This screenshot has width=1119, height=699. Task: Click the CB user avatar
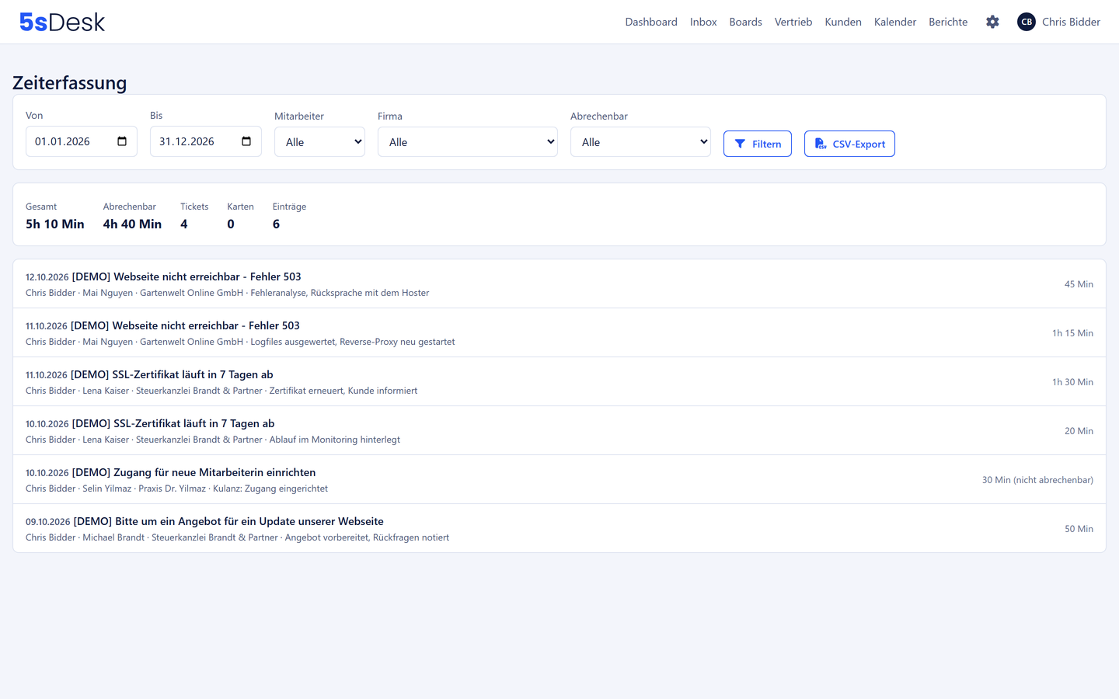[x=1027, y=22]
